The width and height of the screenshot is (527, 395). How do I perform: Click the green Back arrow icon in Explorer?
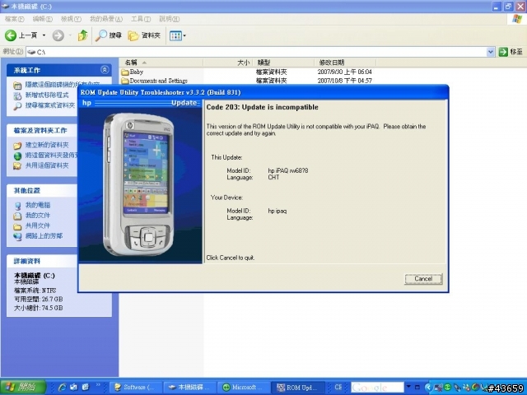11,35
